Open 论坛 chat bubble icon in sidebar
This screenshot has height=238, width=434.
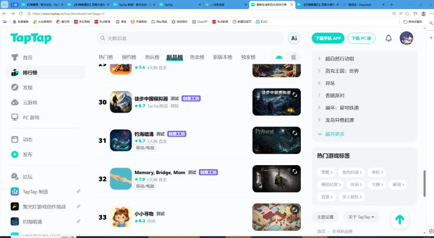tap(14, 177)
